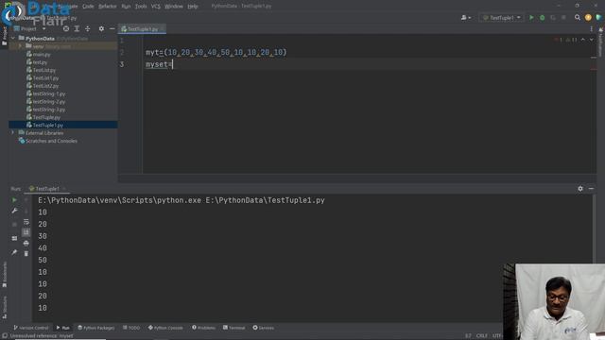The image size is (605, 340).
Task: Open the user account icon menu
Action: tap(466, 17)
